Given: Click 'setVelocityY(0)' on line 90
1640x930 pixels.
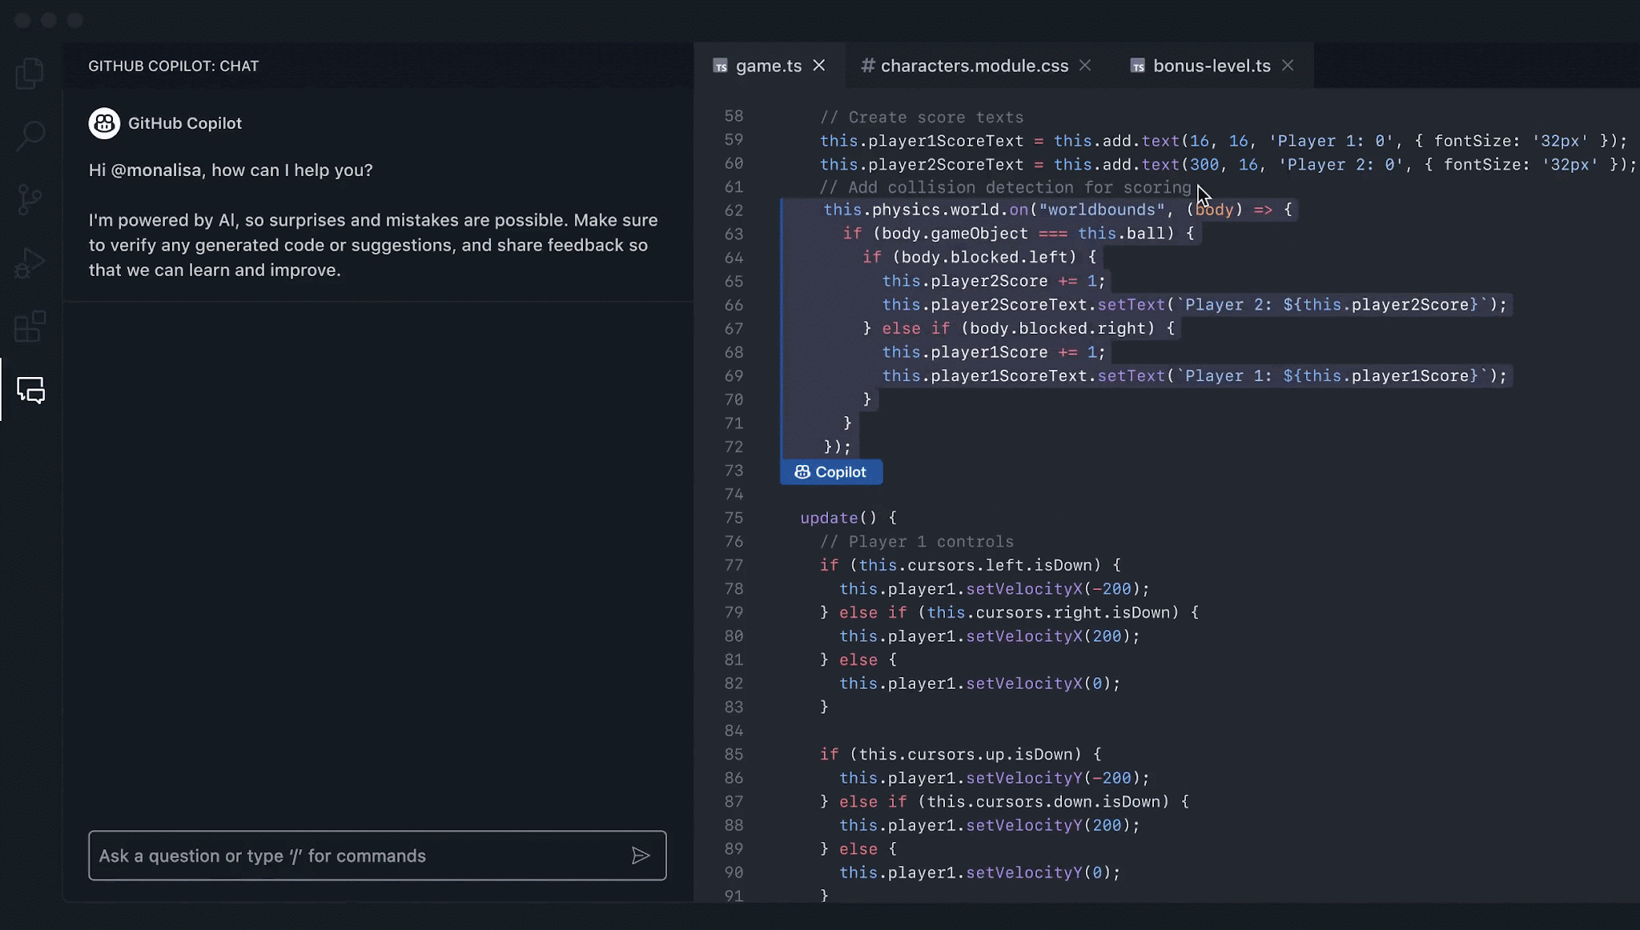Looking at the screenshot, I should pyautogui.click(x=1038, y=873).
